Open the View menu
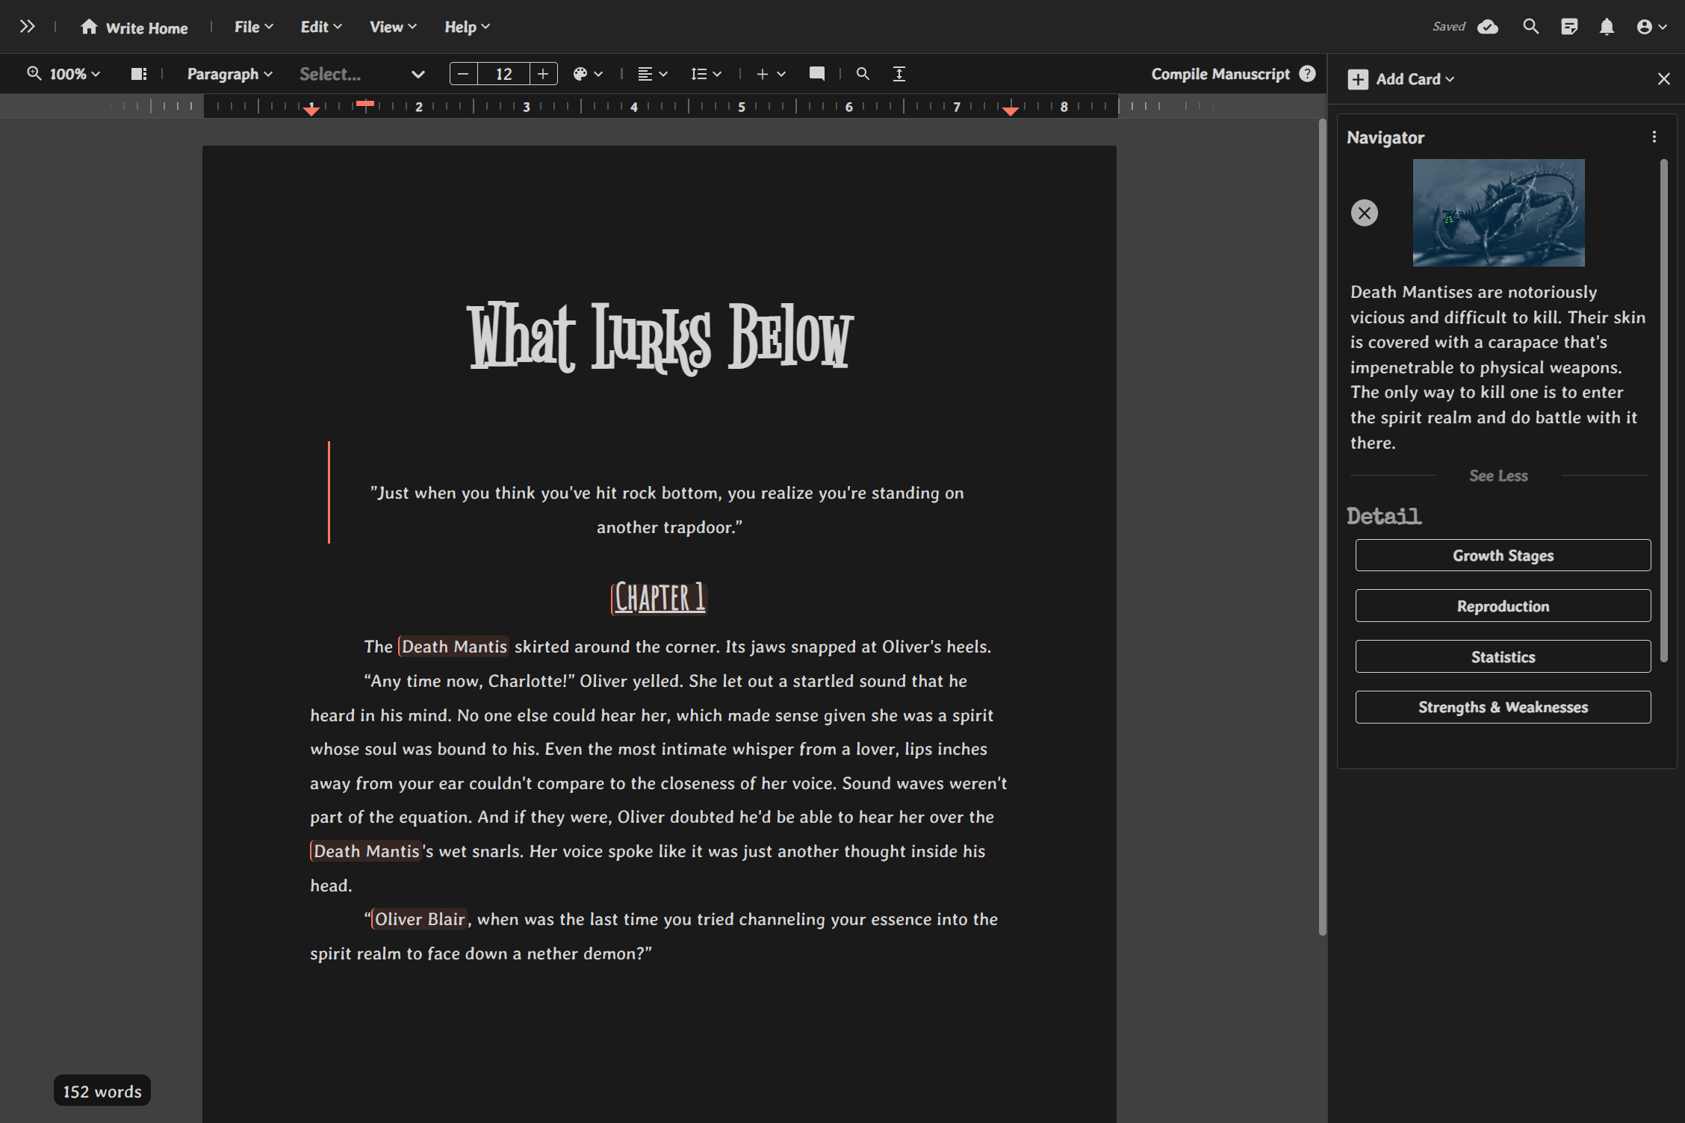Image resolution: width=1685 pixels, height=1123 pixels. tap(393, 27)
